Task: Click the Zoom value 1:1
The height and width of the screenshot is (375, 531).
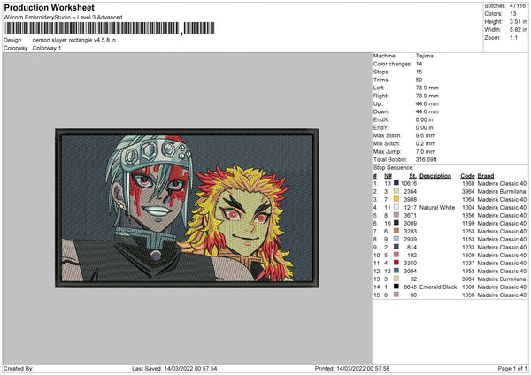Action: pos(513,37)
